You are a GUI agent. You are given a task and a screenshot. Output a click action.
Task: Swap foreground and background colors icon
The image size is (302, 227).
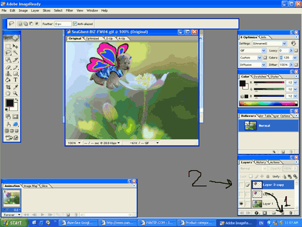pyautogui.click(x=17, y=100)
